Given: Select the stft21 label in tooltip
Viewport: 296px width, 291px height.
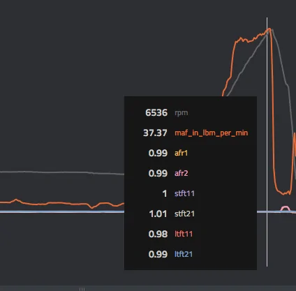Looking at the screenshot, I should 184,214.
